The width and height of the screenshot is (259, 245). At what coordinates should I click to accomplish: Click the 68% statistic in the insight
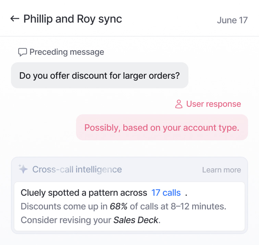118,206
